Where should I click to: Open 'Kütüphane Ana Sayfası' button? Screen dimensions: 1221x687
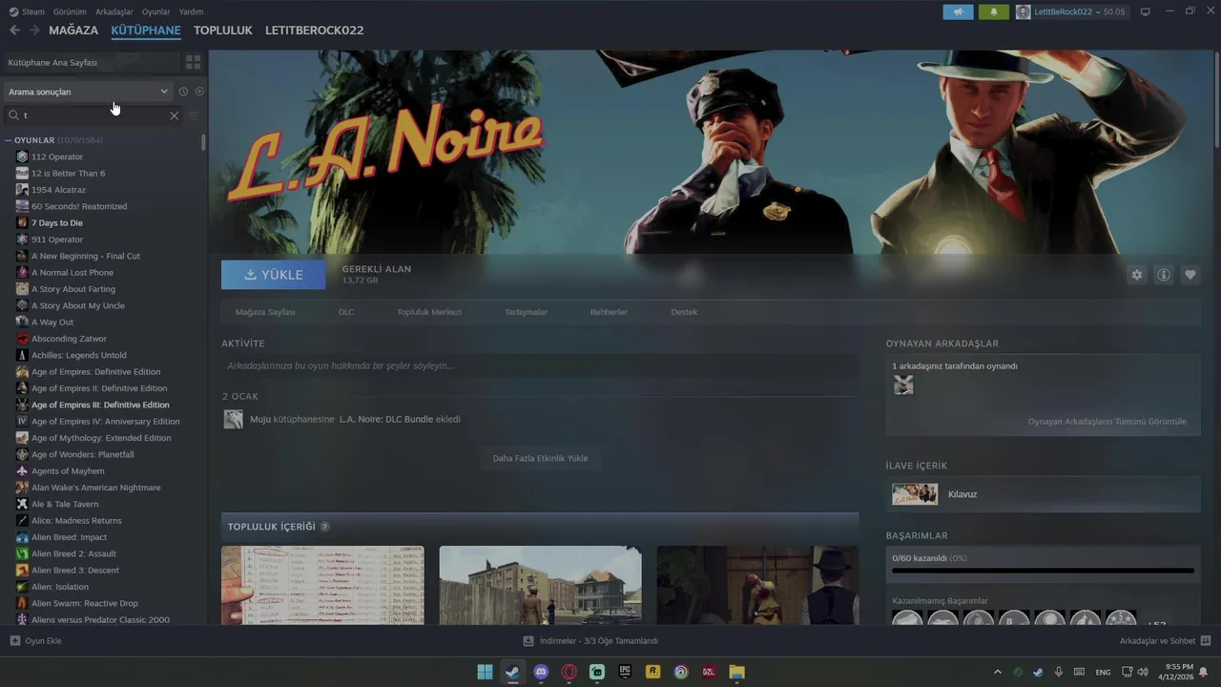coord(91,62)
